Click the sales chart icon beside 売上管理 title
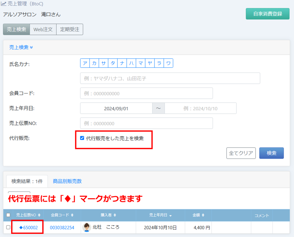 click(x=3, y=4)
